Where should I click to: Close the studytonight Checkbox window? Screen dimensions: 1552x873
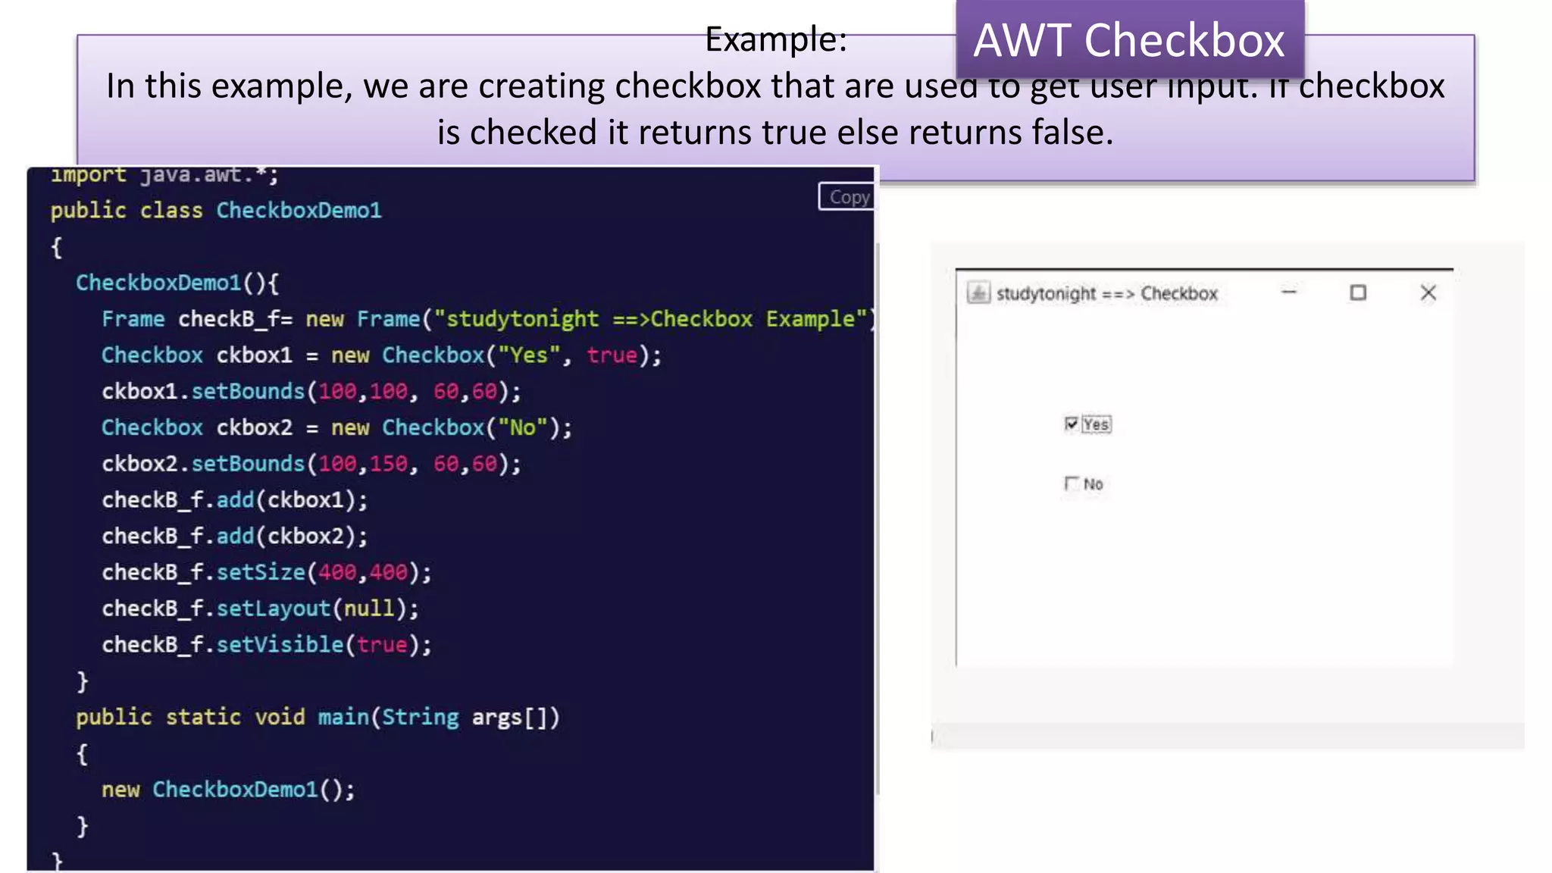pos(1428,293)
